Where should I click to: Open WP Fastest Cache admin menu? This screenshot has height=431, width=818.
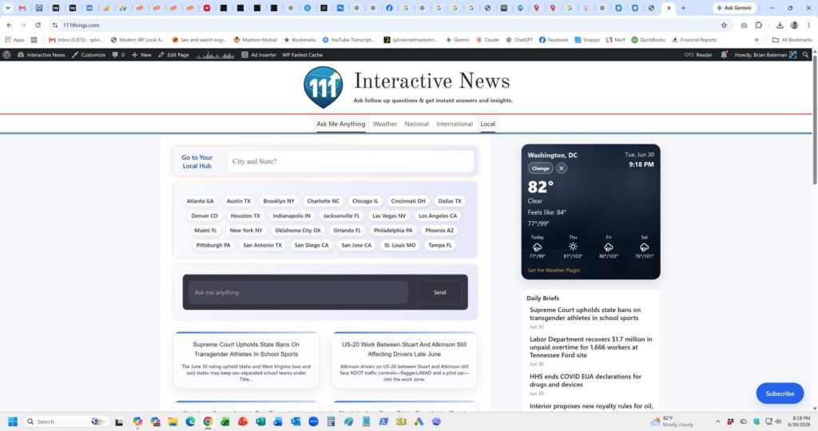pos(302,55)
